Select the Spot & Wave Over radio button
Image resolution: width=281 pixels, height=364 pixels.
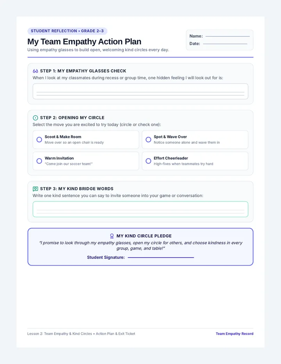point(148,139)
